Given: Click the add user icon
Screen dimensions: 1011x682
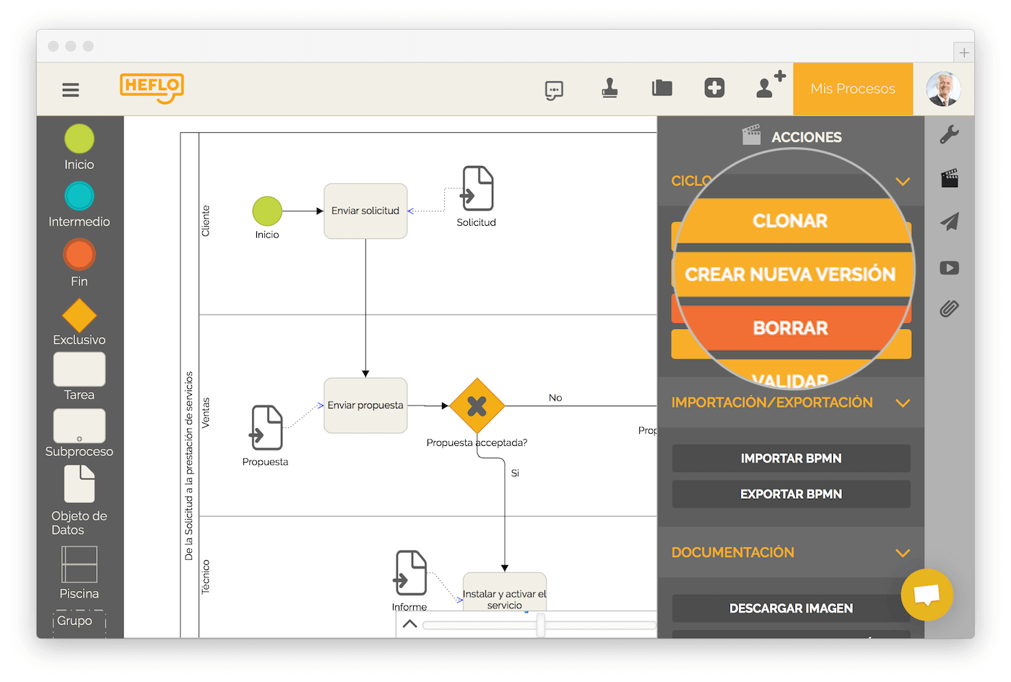Looking at the screenshot, I should [x=770, y=84].
